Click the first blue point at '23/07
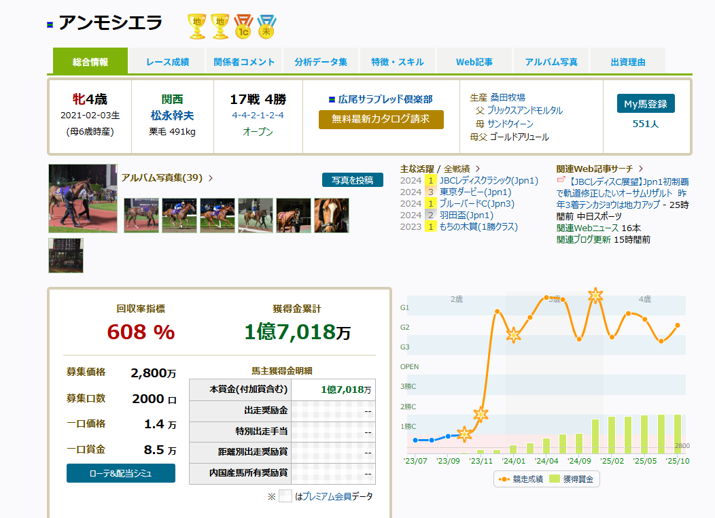This screenshot has height=518, width=715. pyautogui.click(x=415, y=440)
